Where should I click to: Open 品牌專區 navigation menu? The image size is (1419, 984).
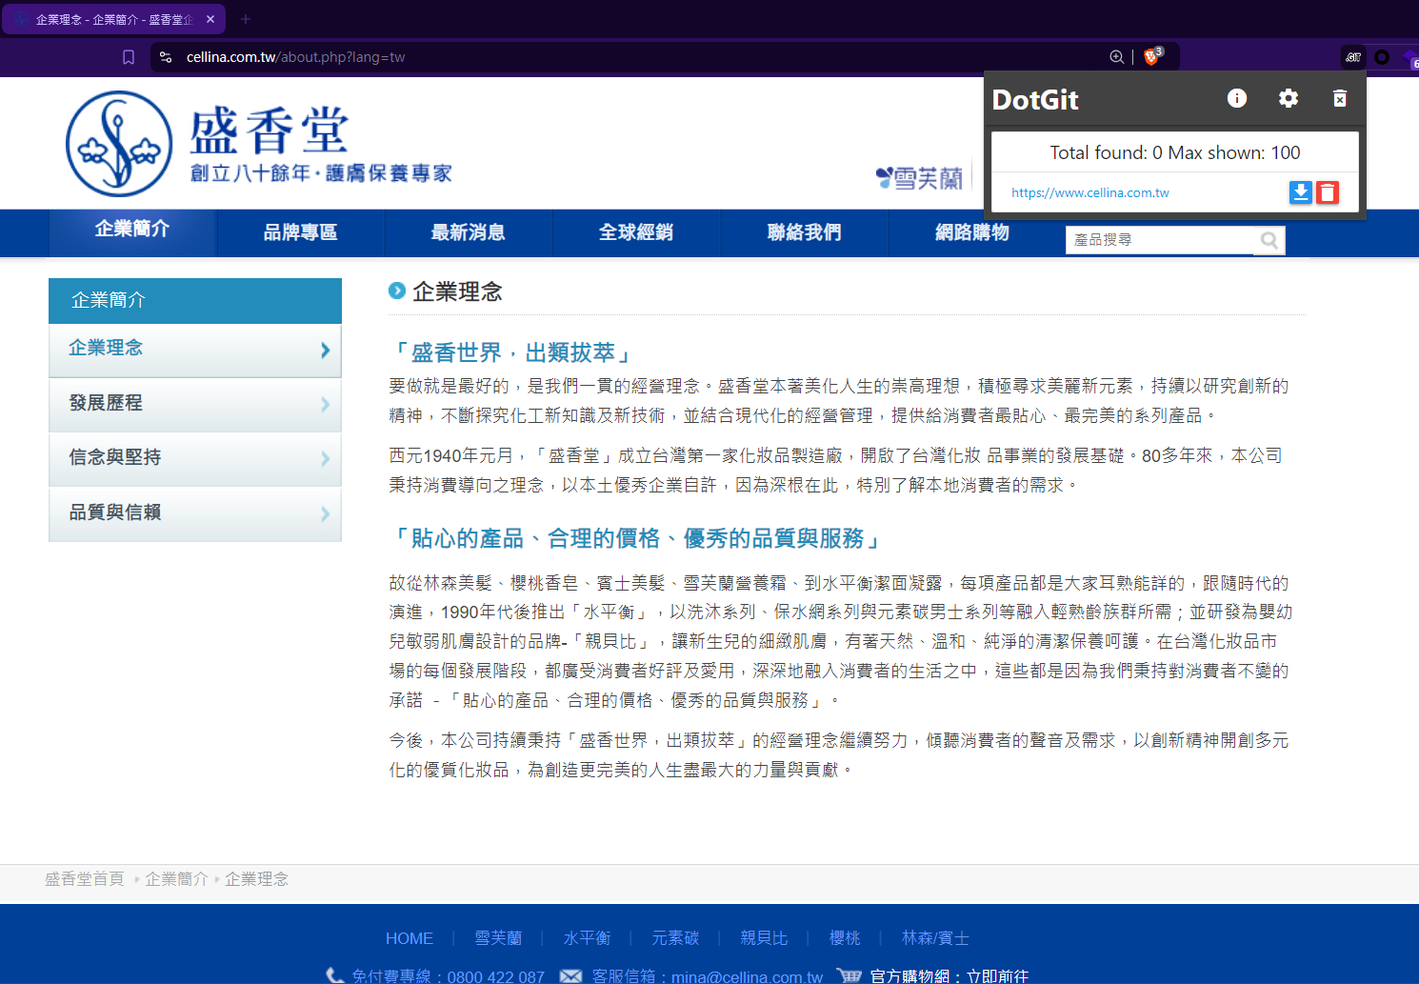pyautogui.click(x=301, y=232)
